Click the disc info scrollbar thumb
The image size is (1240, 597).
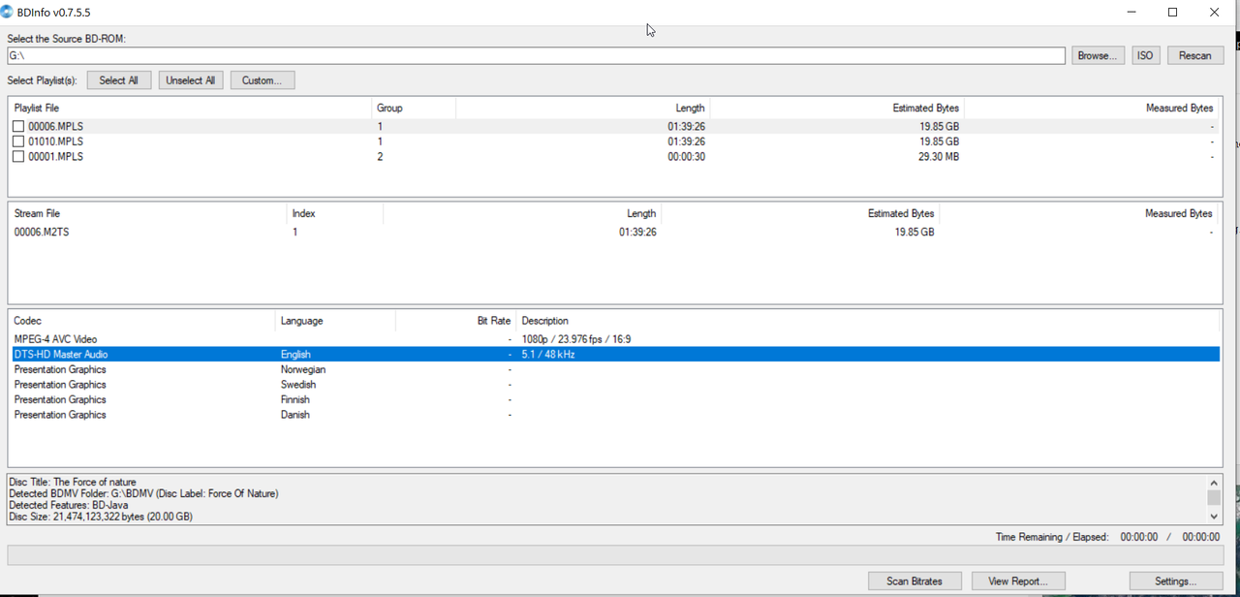point(1214,497)
